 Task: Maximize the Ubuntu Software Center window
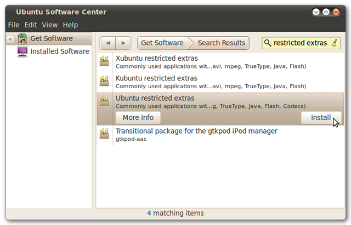pyautogui.click(x=326, y=12)
